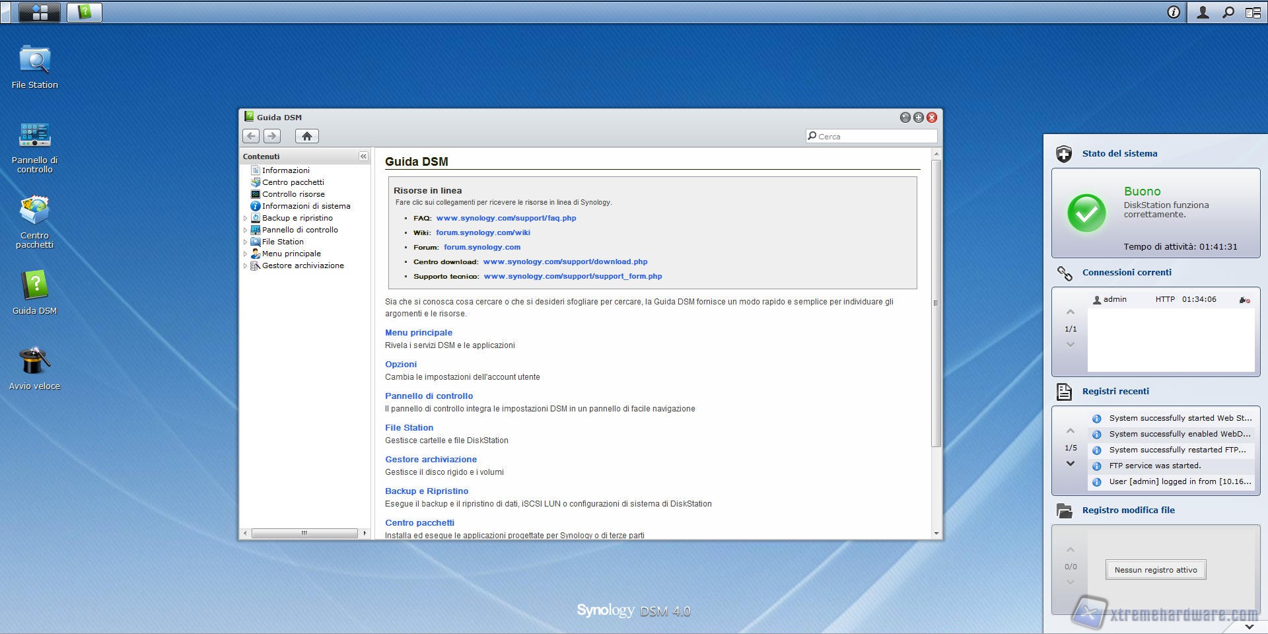Collapse the Contenuti sidebar panel
This screenshot has height=634, width=1268.
363,157
